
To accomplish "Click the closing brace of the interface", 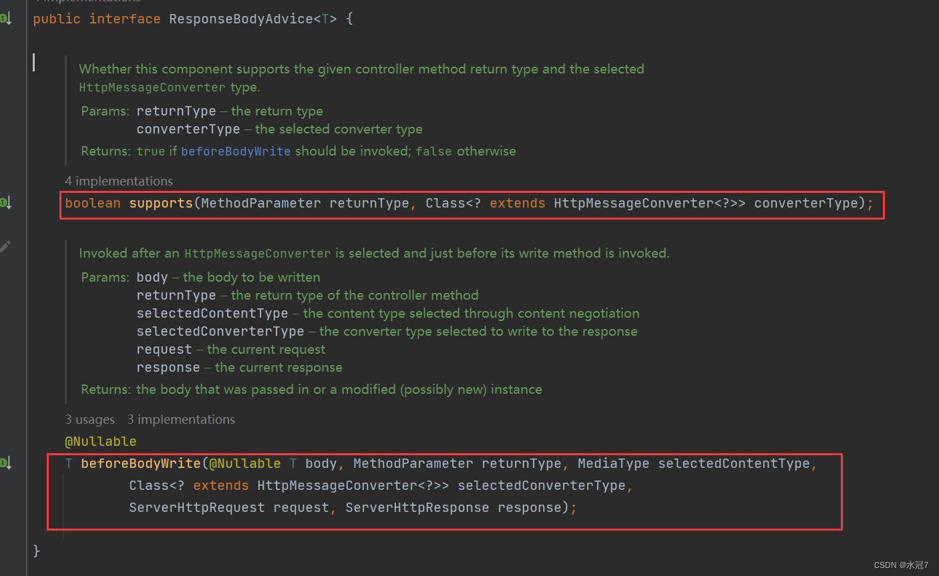I will [37, 551].
